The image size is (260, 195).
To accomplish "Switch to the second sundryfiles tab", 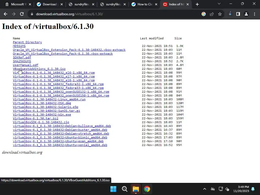I will pyautogui.click(x=111, y=5).
